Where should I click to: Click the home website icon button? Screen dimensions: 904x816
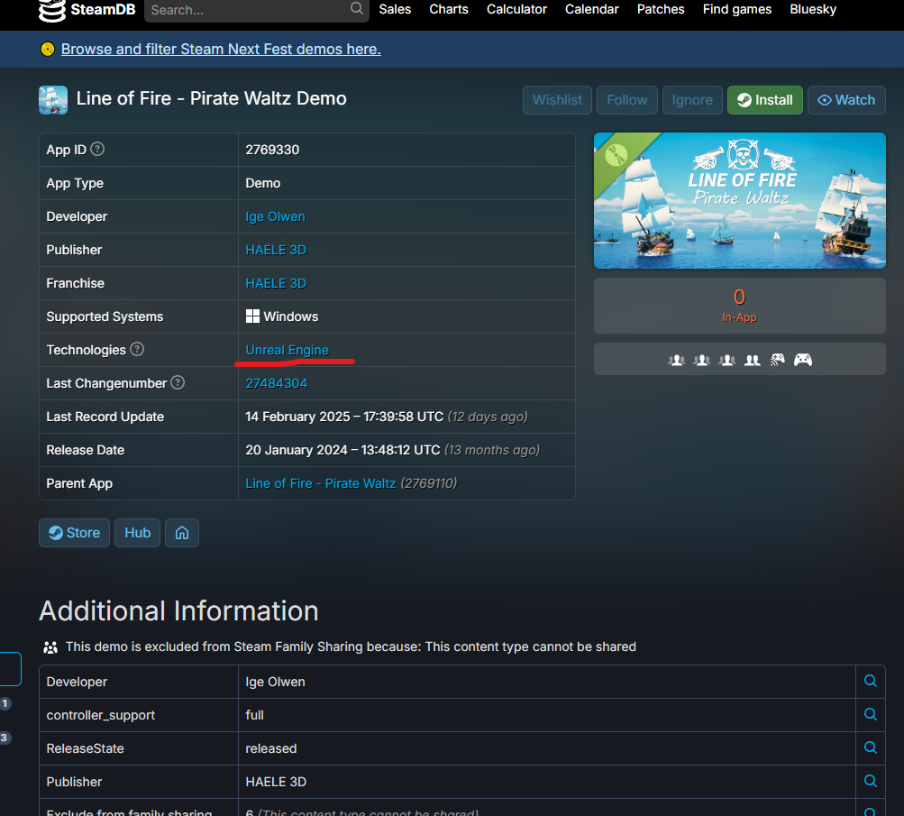tap(182, 533)
